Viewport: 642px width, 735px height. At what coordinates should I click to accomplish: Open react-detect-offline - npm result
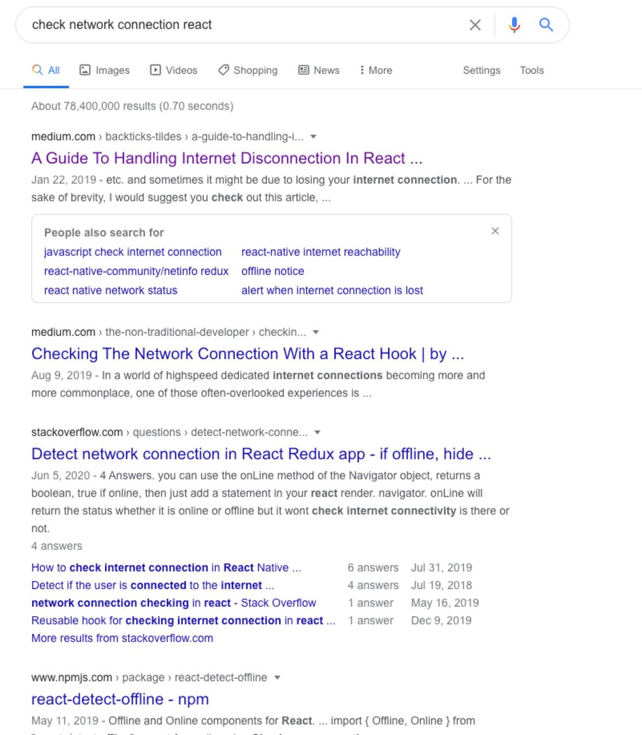click(120, 699)
